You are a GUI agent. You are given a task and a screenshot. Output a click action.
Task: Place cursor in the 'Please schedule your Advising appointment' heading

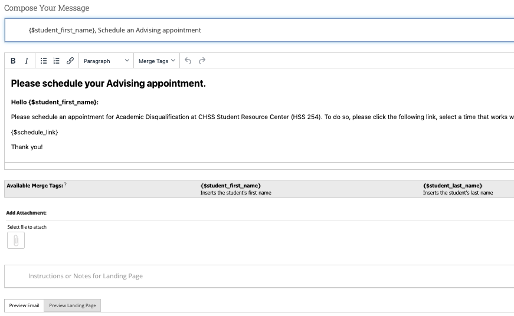tap(108, 84)
